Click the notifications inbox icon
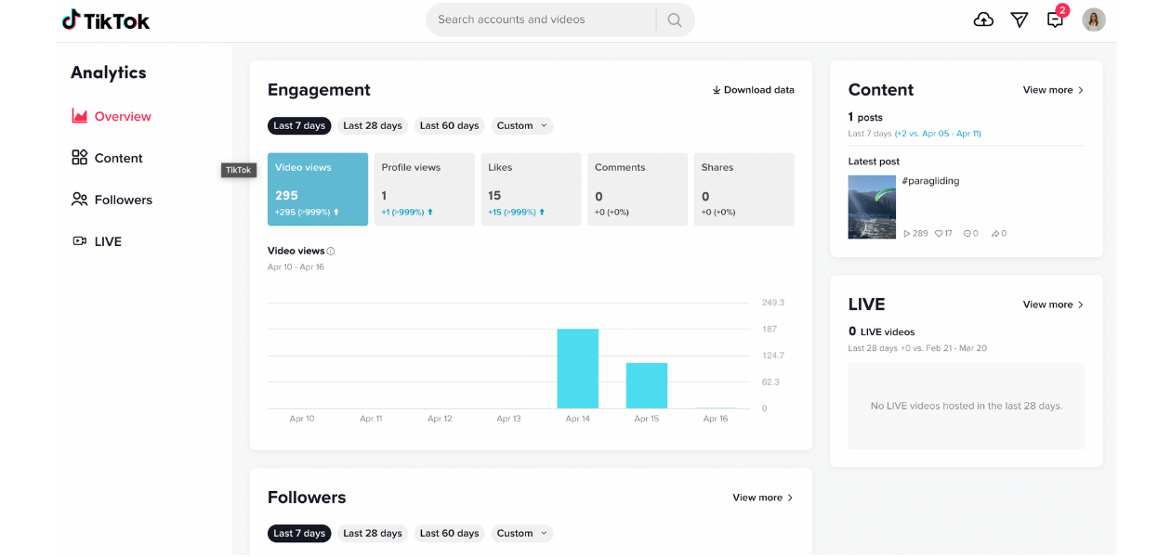This screenshot has height=557, width=1171. point(1054,19)
